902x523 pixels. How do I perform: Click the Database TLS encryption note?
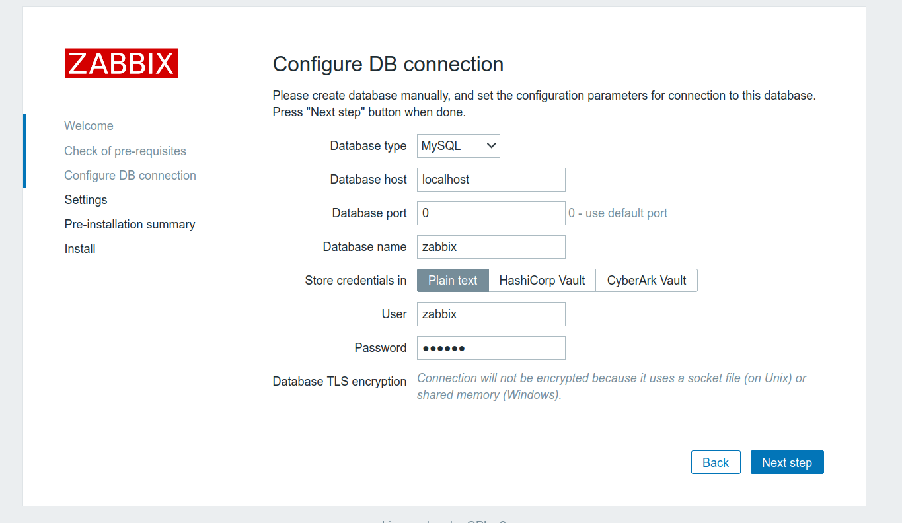click(x=612, y=386)
